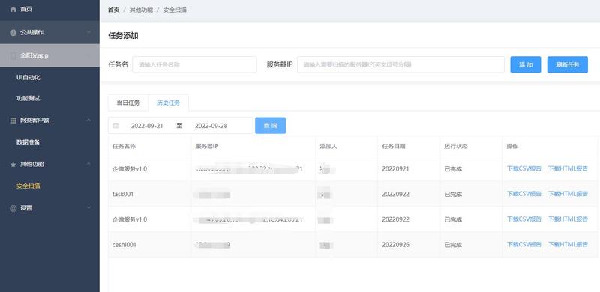
Task: Download HTML report for ceshi001
Action: 568,244
